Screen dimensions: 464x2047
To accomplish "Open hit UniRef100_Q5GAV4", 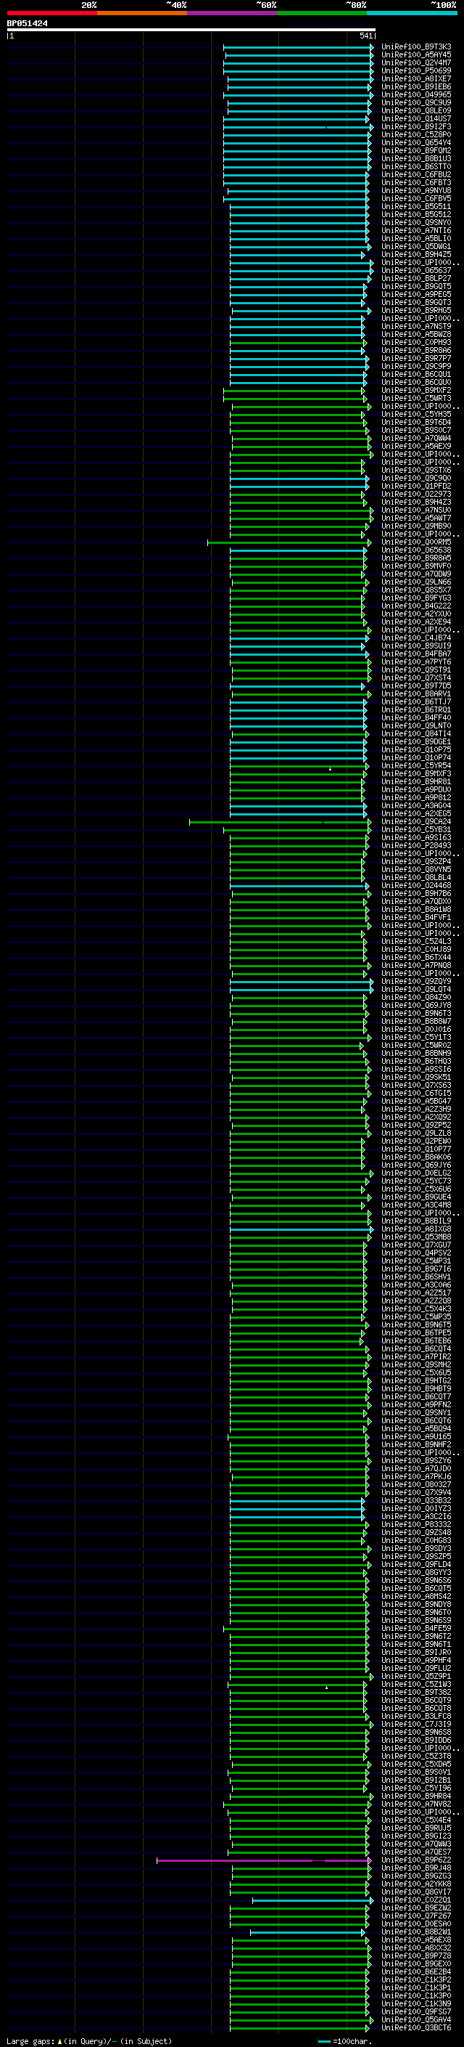I will pos(416,2019).
